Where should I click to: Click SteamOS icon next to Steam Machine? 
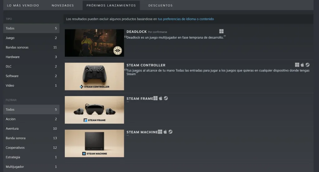[x=170, y=132]
